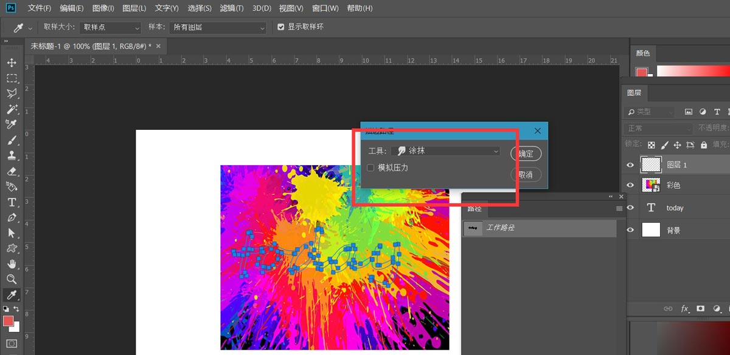Select the Rectangular Marquee tool
This screenshot has height=355, width=730.
pyautogui.click(x=12, y=78)
